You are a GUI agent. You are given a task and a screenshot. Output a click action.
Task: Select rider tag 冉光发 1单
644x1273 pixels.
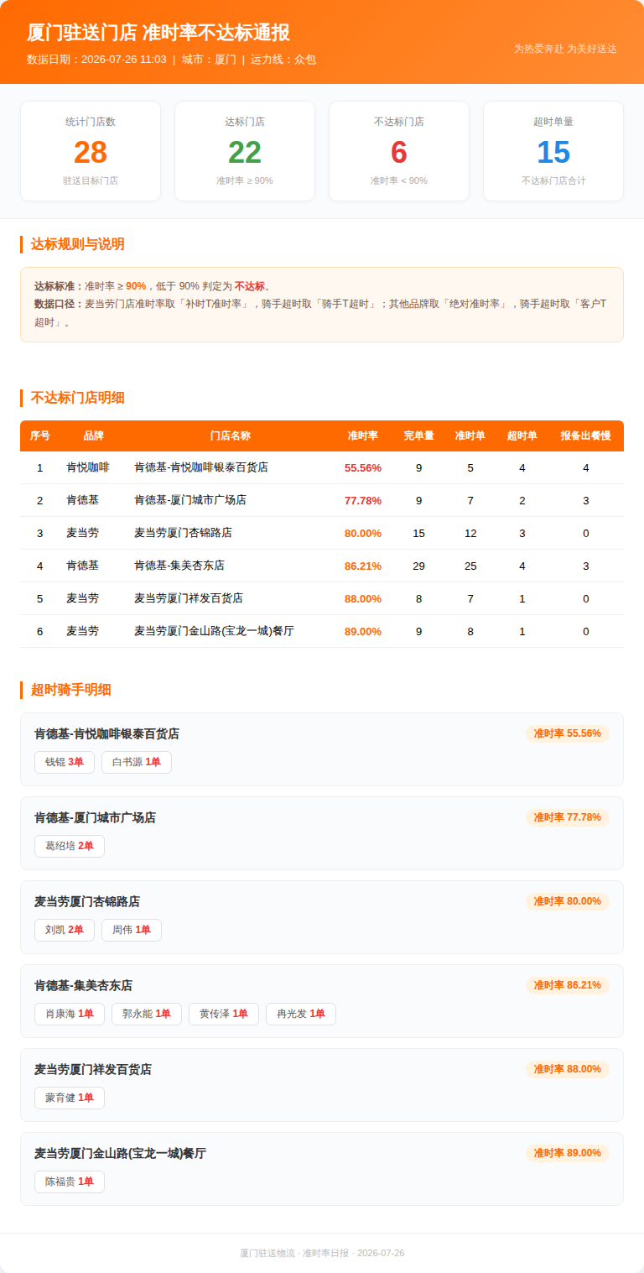point(301,1014)
